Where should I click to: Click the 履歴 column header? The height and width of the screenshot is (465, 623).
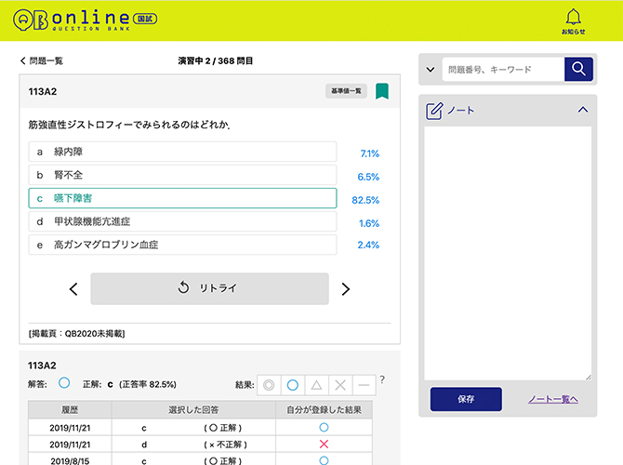click(70, 410)
